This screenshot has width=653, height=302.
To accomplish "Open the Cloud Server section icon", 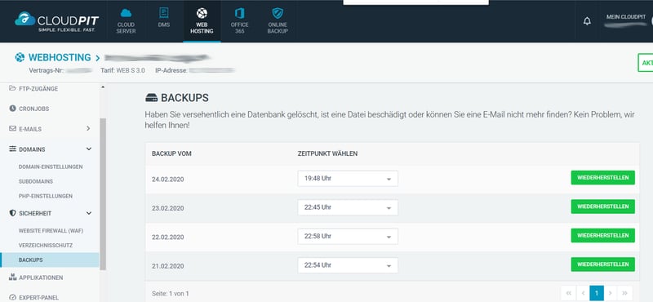I will [x=126, y=13].
